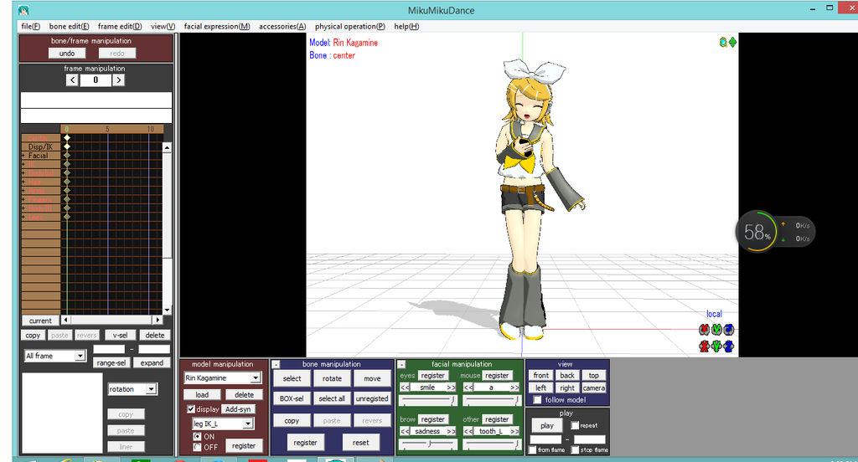Click the red X rotate icon under local

(x=704, y=329)
